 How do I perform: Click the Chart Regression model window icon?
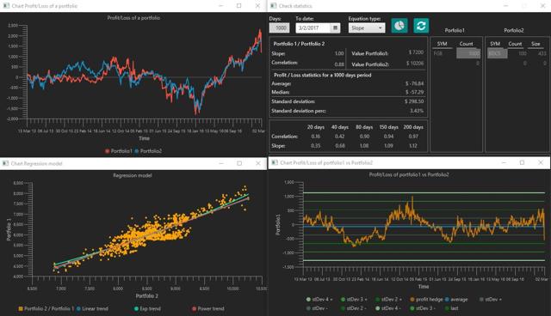(x=6, y=163)
